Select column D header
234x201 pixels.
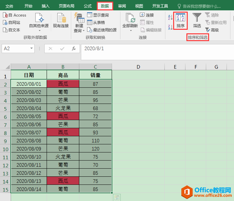click(x=138, y=67)
